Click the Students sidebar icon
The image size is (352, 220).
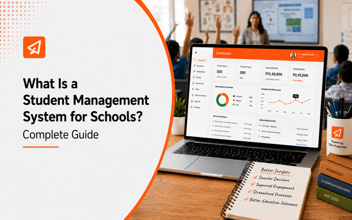[195, 66]
